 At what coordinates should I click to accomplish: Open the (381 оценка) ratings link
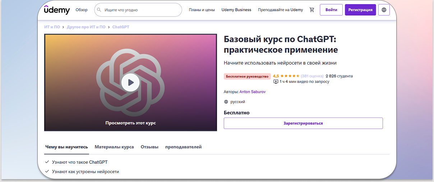(x=312, y=76)
